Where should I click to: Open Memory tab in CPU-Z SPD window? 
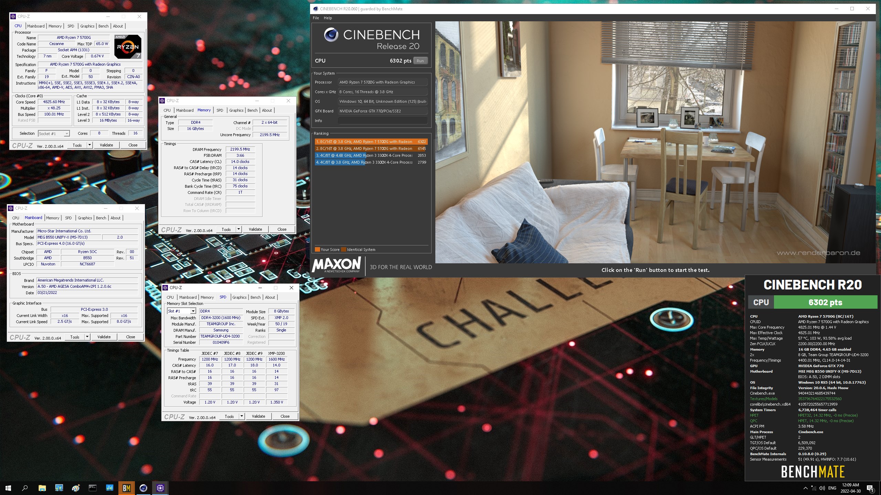pyautogui.click(x=207, y=297)
